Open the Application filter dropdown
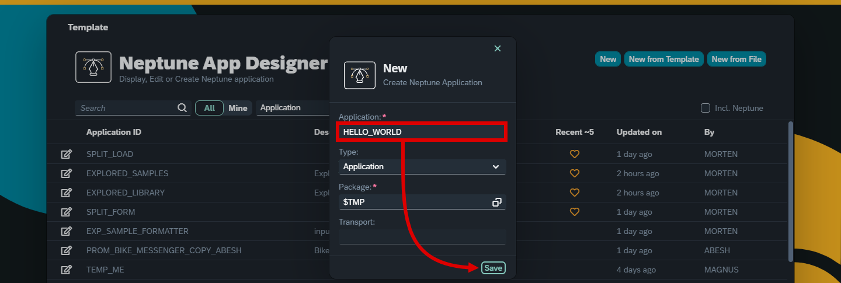 [293, 108]
